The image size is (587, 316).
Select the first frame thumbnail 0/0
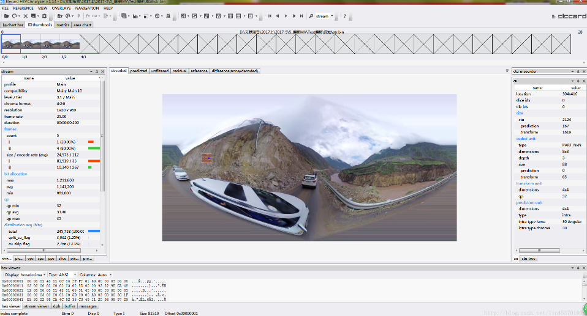pyautogui.click(x=11, y=44)
